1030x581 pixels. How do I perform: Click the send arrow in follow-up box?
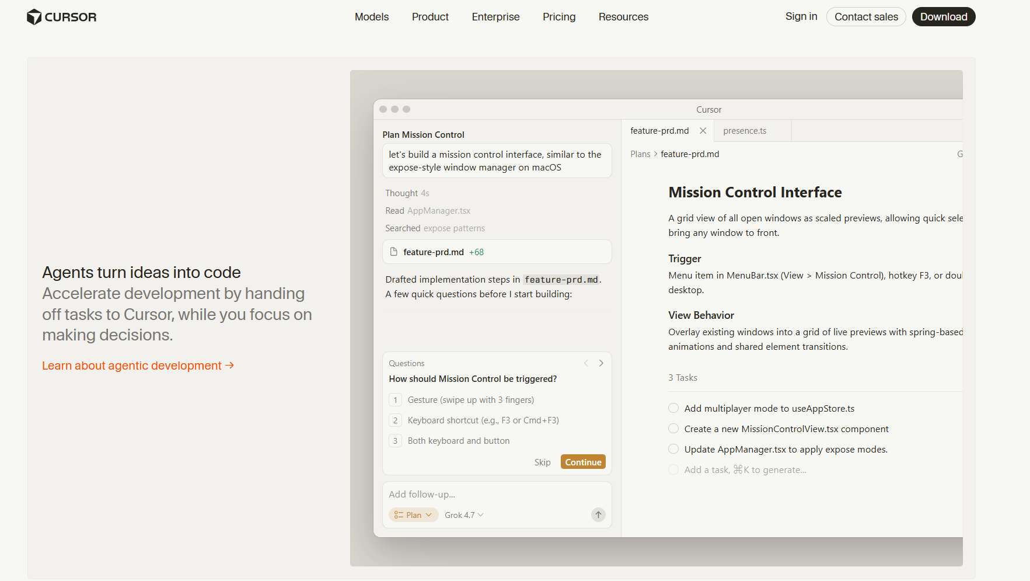(x=598, y=514)
